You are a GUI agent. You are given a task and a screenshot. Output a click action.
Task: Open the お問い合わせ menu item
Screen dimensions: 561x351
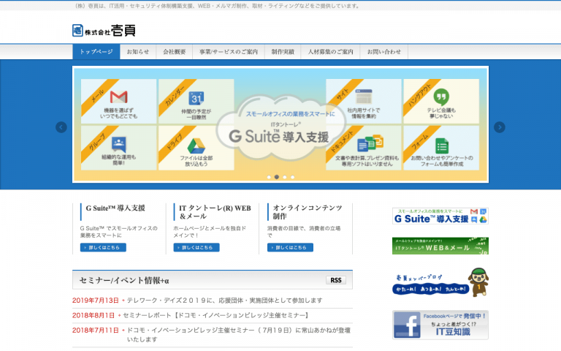[x=384, y=52]
